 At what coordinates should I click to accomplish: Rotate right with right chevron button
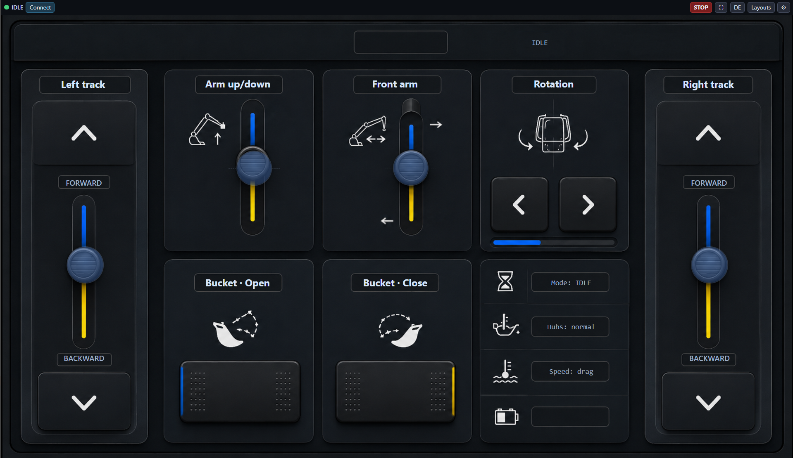click(588, 205)
